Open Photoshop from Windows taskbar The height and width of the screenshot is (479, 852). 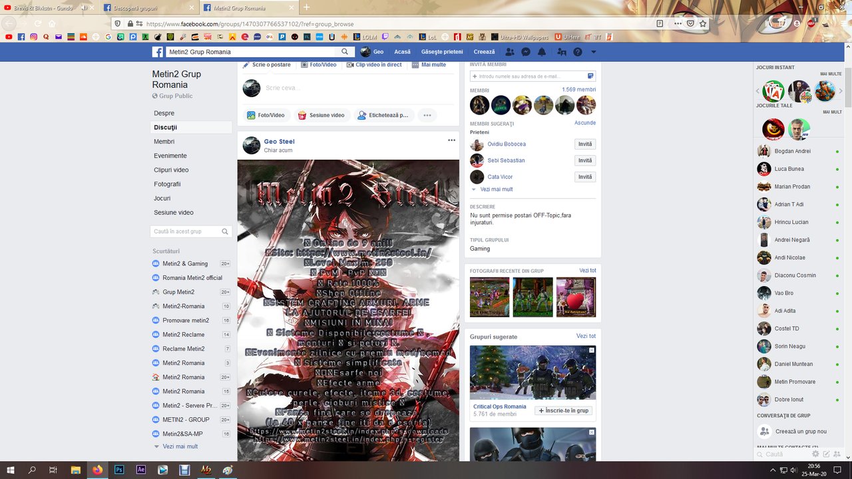(120, 470)
